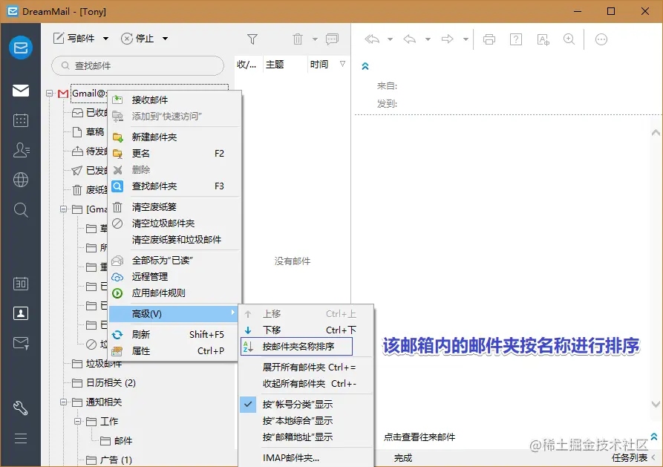Select 远程管理 in context menu
The height and width of the screenshot is (467, 663).
point(174,277)
